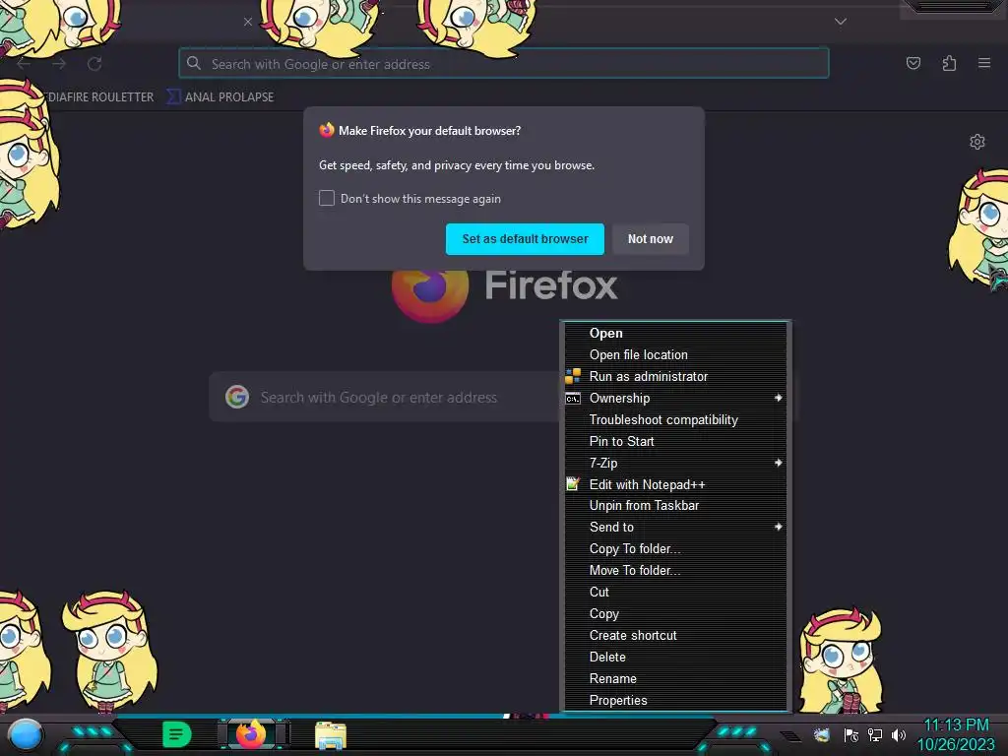Select Rename in the context menu
The image size is (1008, 756).
[675, 679]
